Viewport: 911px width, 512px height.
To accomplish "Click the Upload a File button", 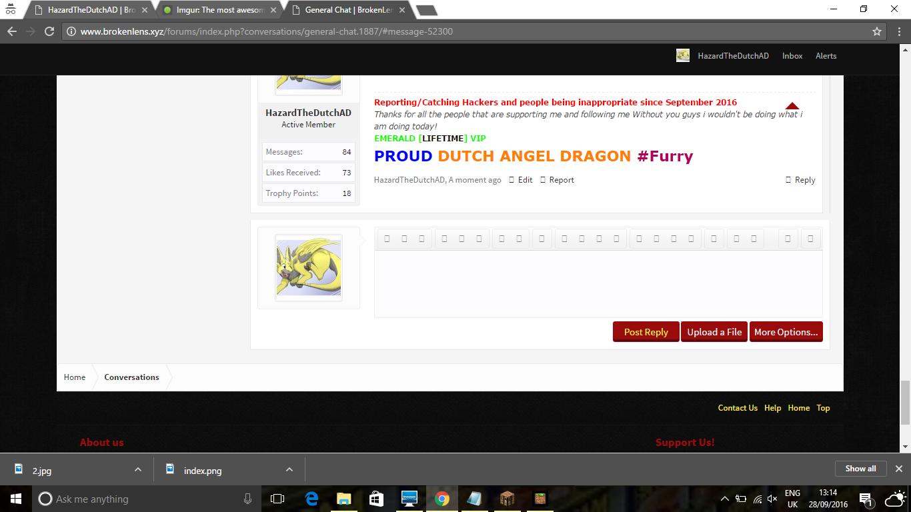I will 714,332.
